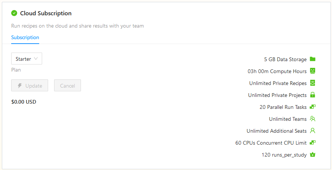Screen dimensions: 332x170
Task: Click the Compute Hours icon
Action: [313, 71]
